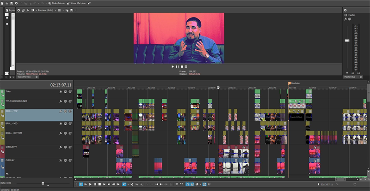The image size is (370, 191).
Task: Open track FX on BROLL - BOTTOM track
Action: (61, 133)
